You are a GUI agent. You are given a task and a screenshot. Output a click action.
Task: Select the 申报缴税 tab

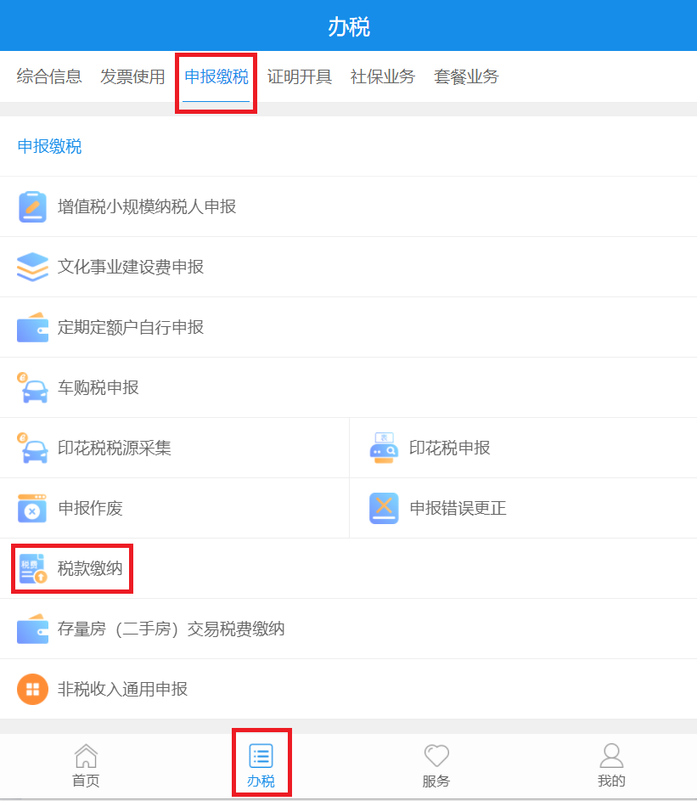216,76
